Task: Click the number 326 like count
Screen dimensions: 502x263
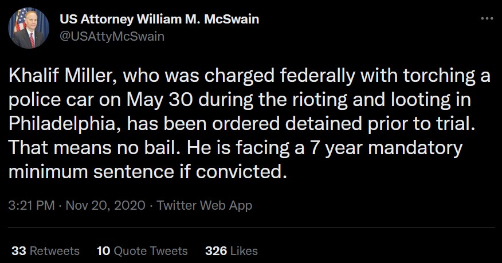Action: point(215,251)
